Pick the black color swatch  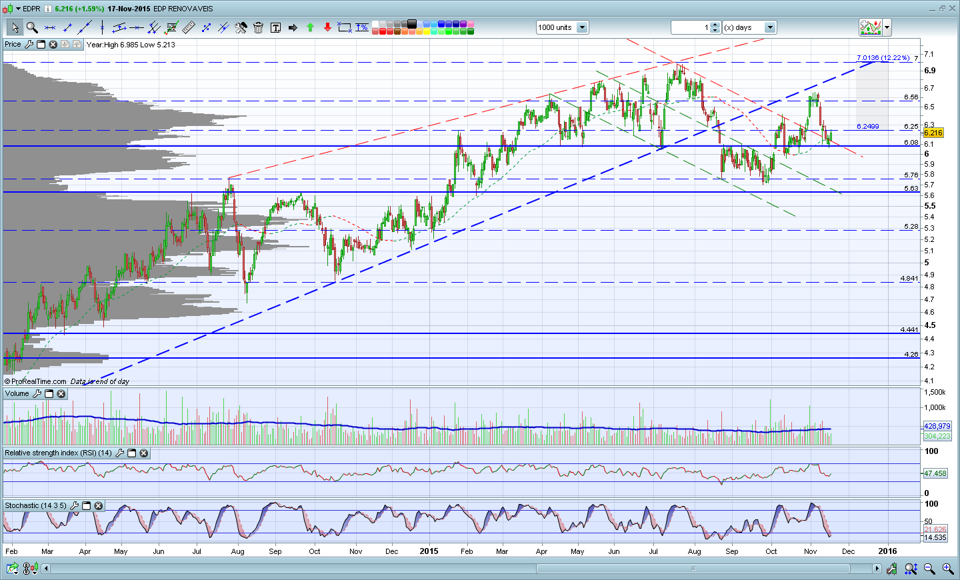click(412, 24)
